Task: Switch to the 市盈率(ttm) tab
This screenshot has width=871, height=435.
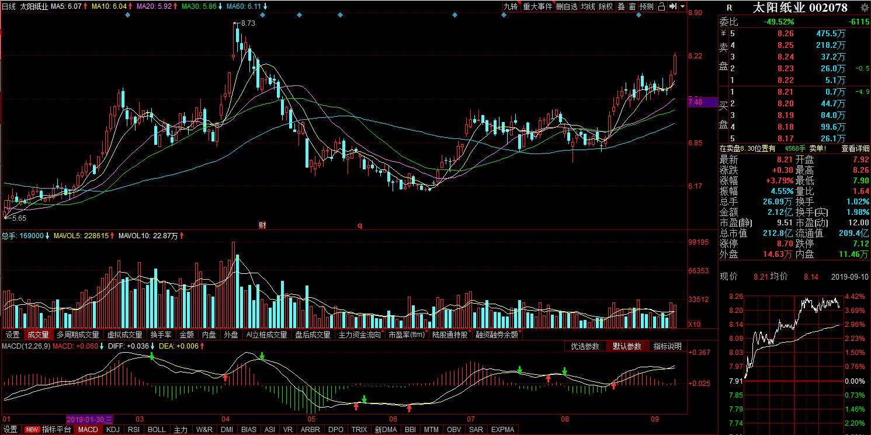Action: [x=407, y=335]
